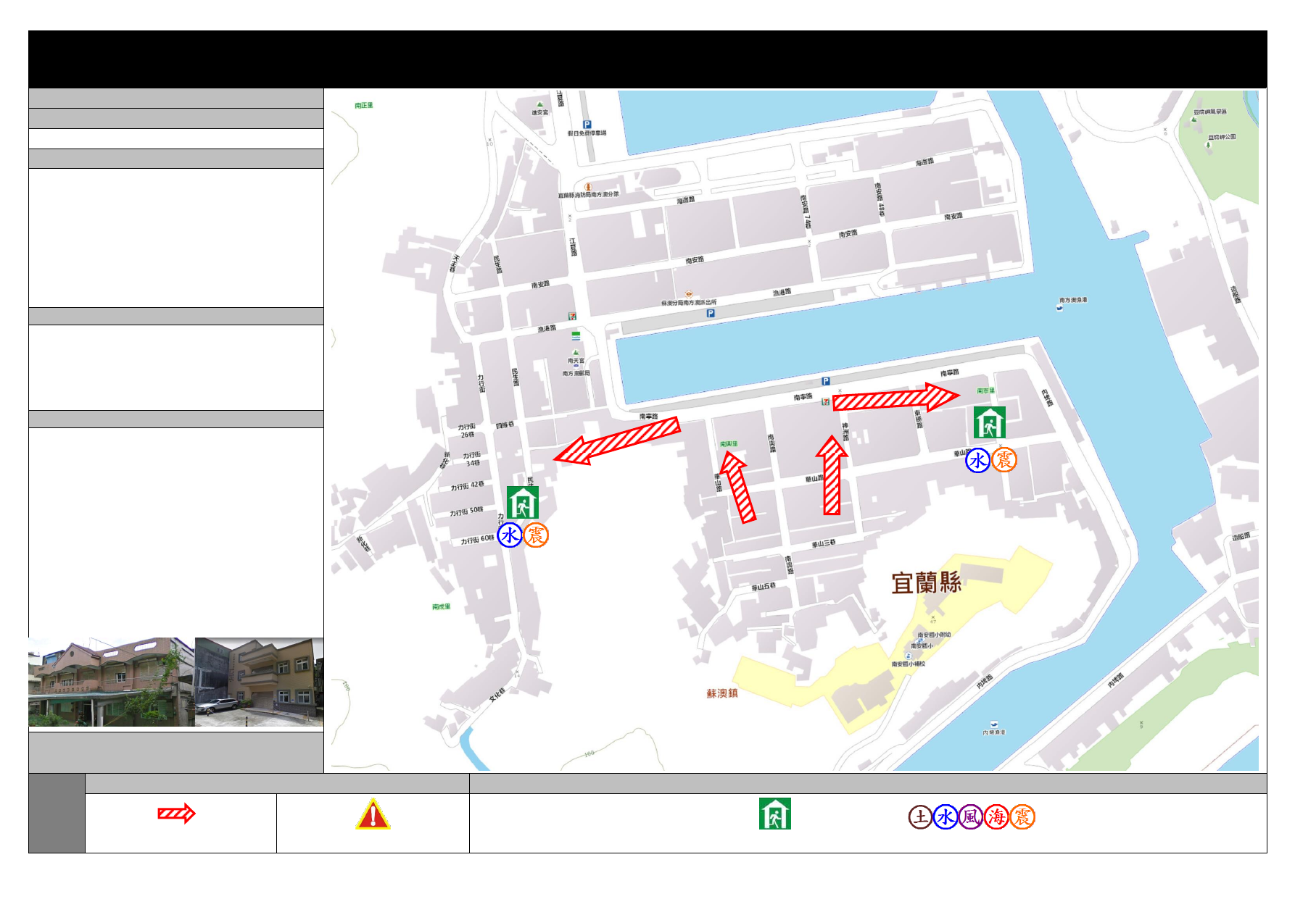Viewport: 1295px width, 915px height.
Task: Click the green 南興里 label
Action: click(729, 443)
